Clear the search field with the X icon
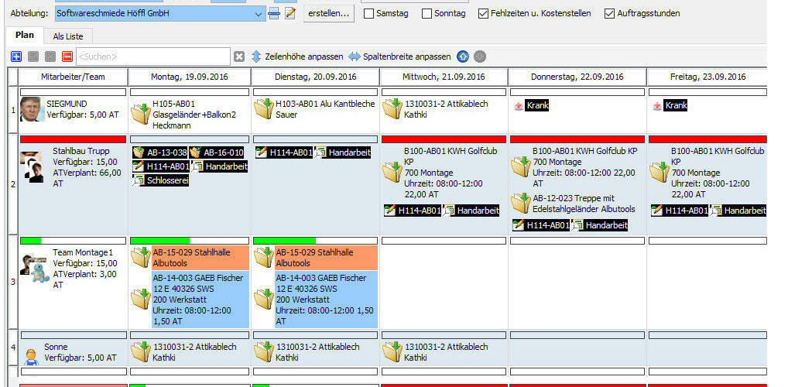Viewport: 788px width, 387px height. click(x=239, y=57)
